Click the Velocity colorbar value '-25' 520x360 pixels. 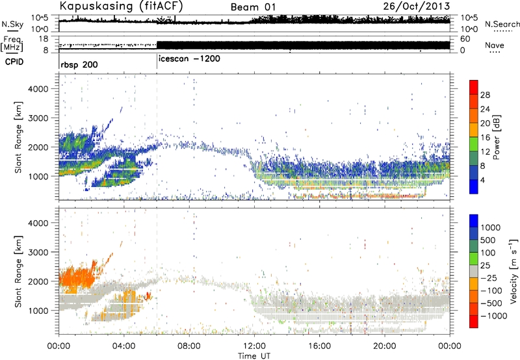click(x=489, y=277)
